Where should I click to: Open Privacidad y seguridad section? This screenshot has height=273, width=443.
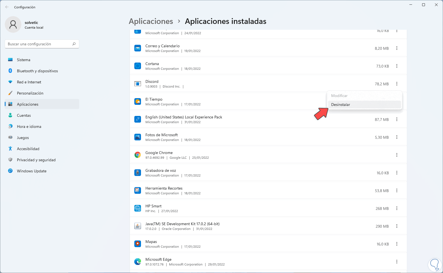(42, 160)
